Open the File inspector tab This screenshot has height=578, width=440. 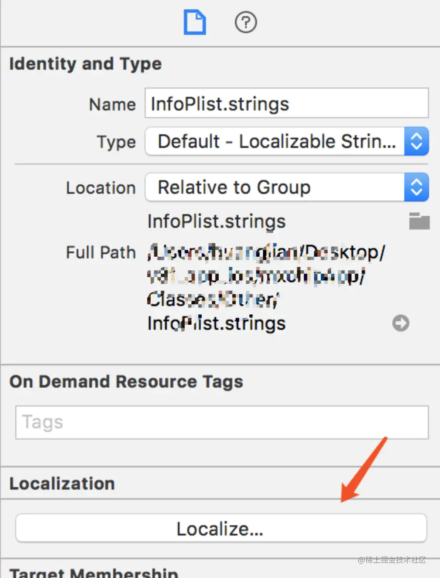(195, 23)
